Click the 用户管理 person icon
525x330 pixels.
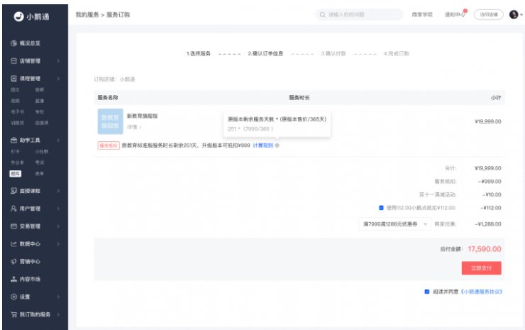(x=13, y=209)
